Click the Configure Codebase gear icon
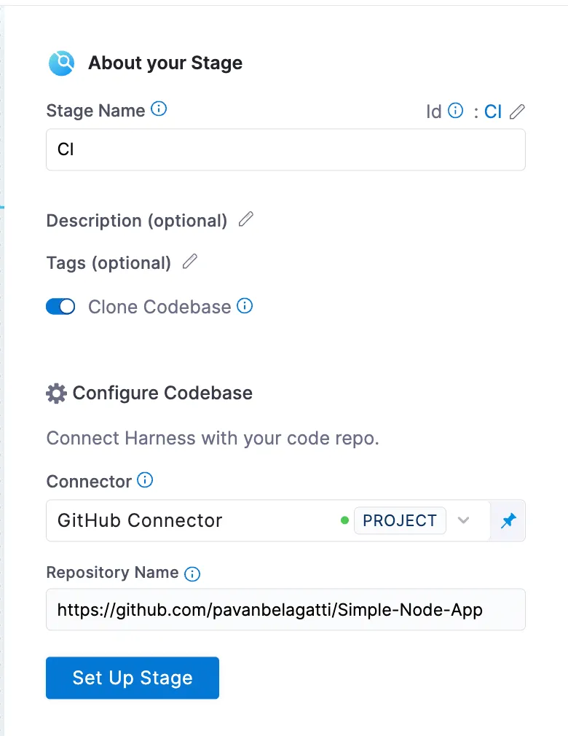Viewport: 568px width, 736px height. [x=55, y=393]
